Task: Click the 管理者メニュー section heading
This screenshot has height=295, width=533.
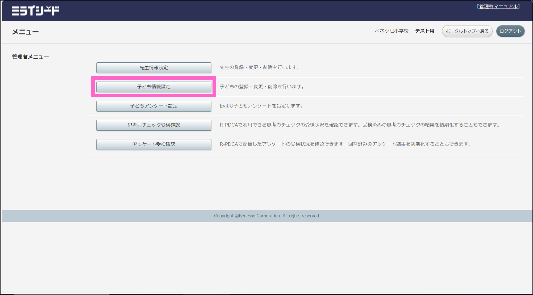Action: coord(30,56)
